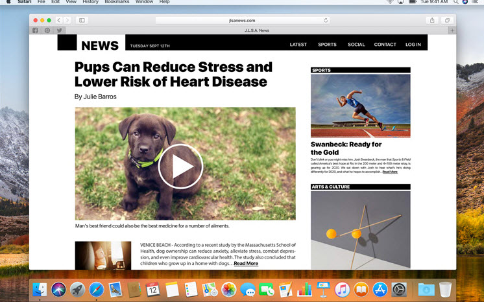Screen dimensions: 484x302
Task: Open the Bookmarks menu
Action: 117,3
